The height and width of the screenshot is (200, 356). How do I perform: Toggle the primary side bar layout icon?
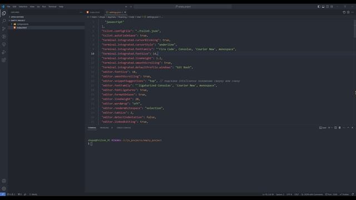[319, 7]
